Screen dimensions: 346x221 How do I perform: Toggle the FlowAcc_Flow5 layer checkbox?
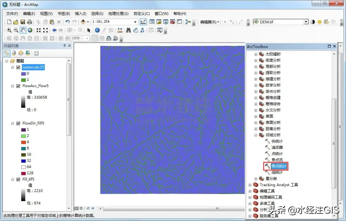click(x=18, y=86)
